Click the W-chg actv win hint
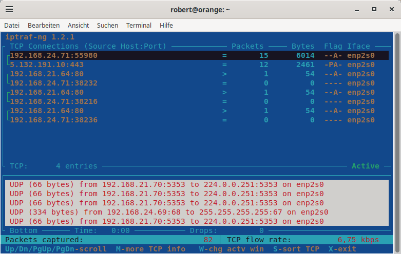Image resolution: width=401 pixels, height=254 pixels. pyautogui.click(x=231, y=249)
